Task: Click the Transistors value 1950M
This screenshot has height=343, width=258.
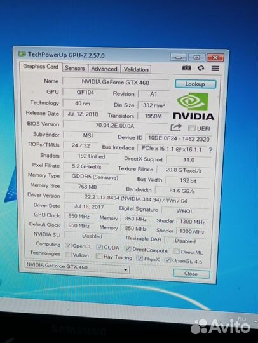Action: [x=153, y=116]
